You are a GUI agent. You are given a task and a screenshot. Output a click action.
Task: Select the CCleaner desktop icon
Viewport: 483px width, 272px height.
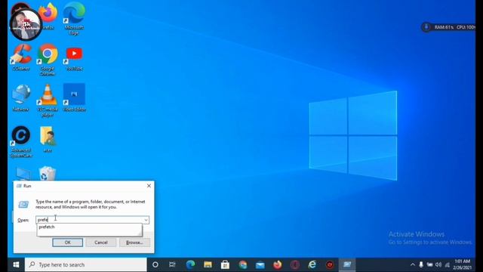tap(21, 57)
